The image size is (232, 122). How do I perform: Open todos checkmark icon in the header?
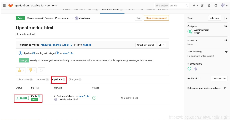coord(216,5)
